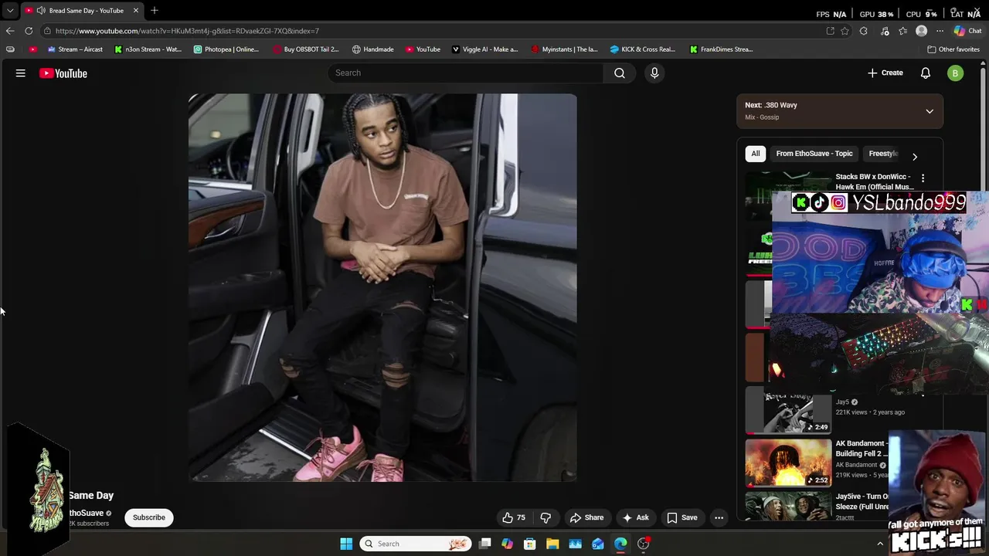
Task: Click into the YouTube search field
Action: [x=466, y=73]
